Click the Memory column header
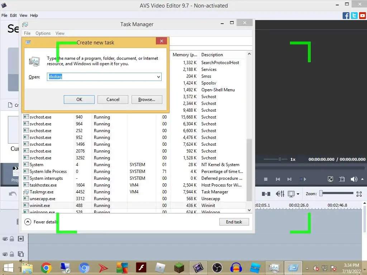 185,55
